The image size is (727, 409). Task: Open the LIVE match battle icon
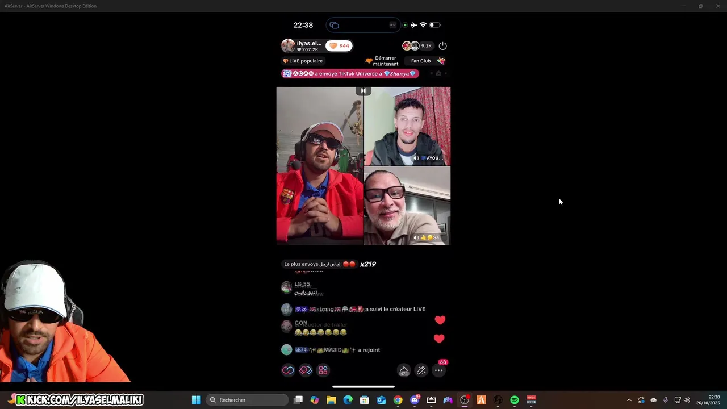306,370
